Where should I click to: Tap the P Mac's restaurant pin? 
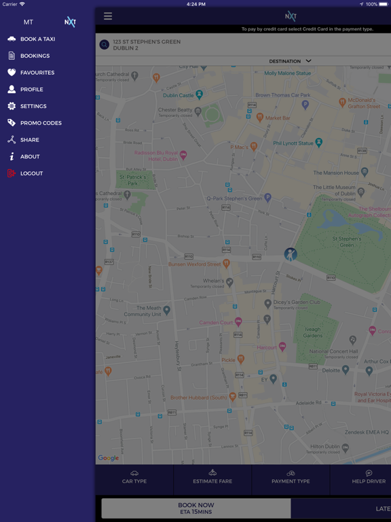254,146
